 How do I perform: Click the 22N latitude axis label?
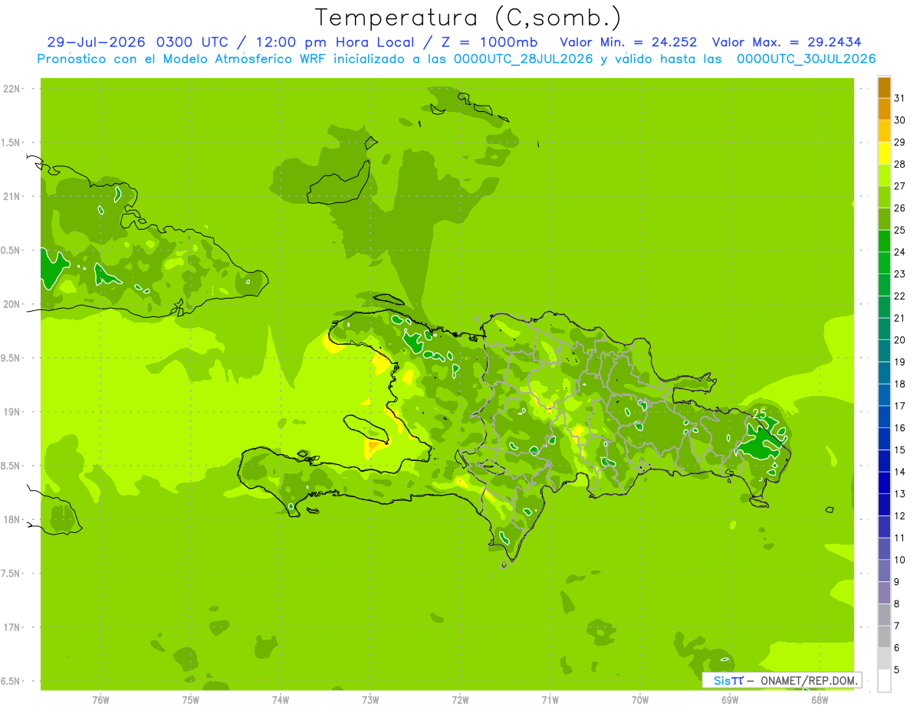11,88
